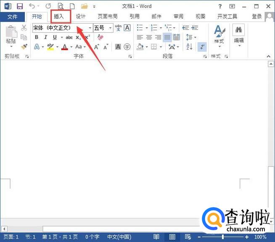Click the zoom slider handle
This screenshot has width=275, height=242.
[223, 237]
